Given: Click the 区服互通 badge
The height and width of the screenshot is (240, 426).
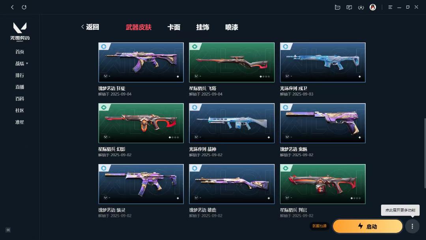Looking at the screenshot, I should [319, 226].
